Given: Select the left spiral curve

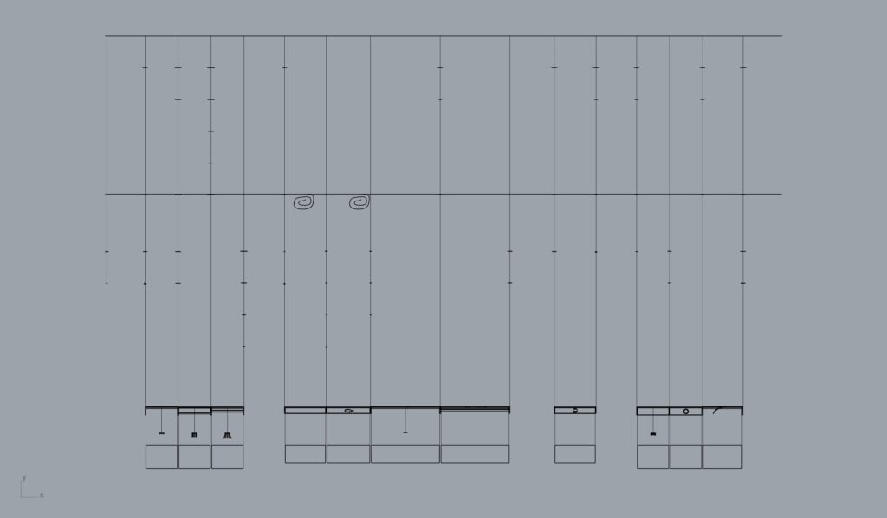Looking at the screenshot, I should 304,201.
